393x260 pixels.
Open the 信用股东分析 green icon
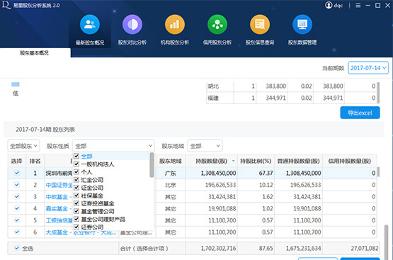click(217, 25)
